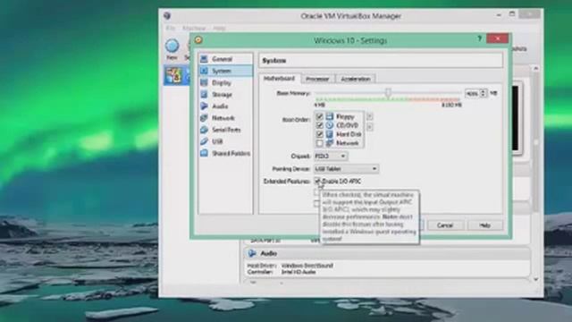Select the System category icon
Image resolution: width=572 pixels, height=322 pixels.
click(x=205, y=71)
